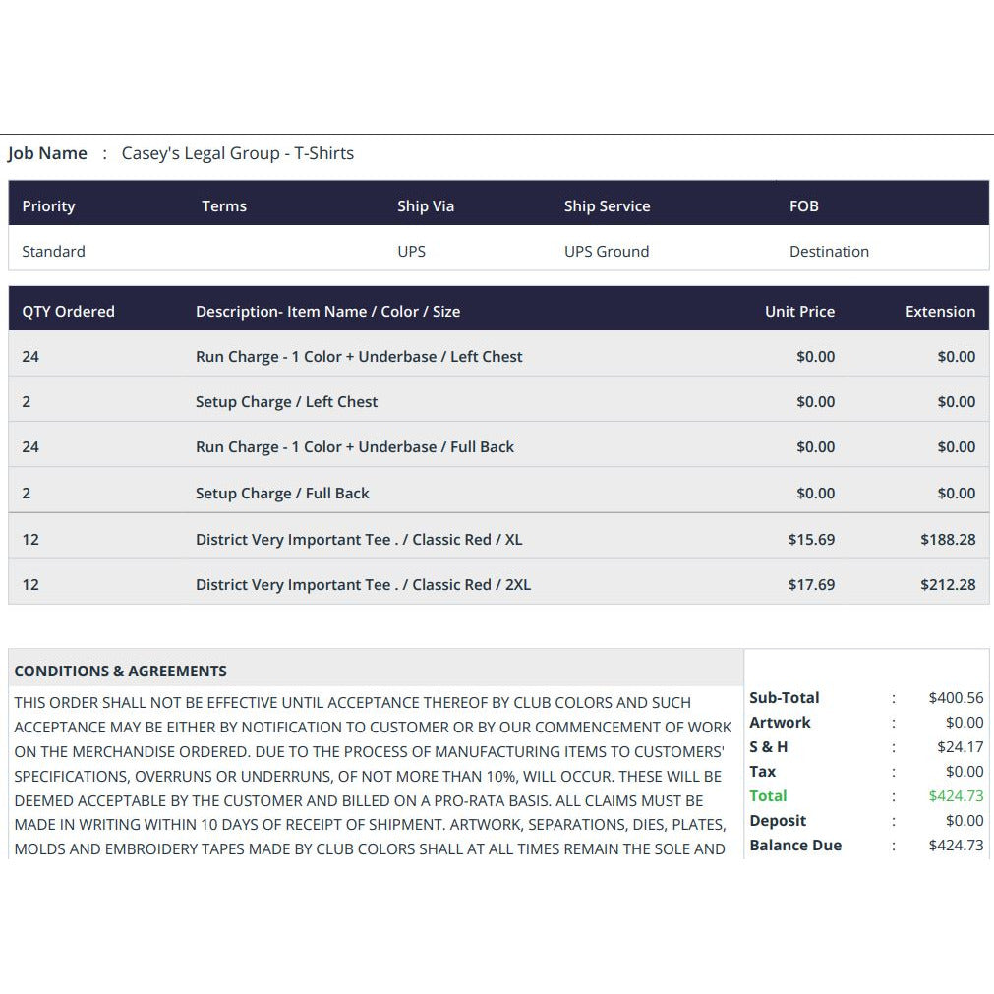This screenshot has width=994, height=994.
Task: Click the UPS Ground ship service value
Action: coord(607,251)
